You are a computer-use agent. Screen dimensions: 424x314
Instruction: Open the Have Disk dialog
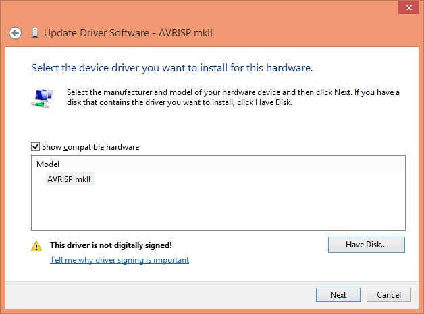[x=367, y=245]
